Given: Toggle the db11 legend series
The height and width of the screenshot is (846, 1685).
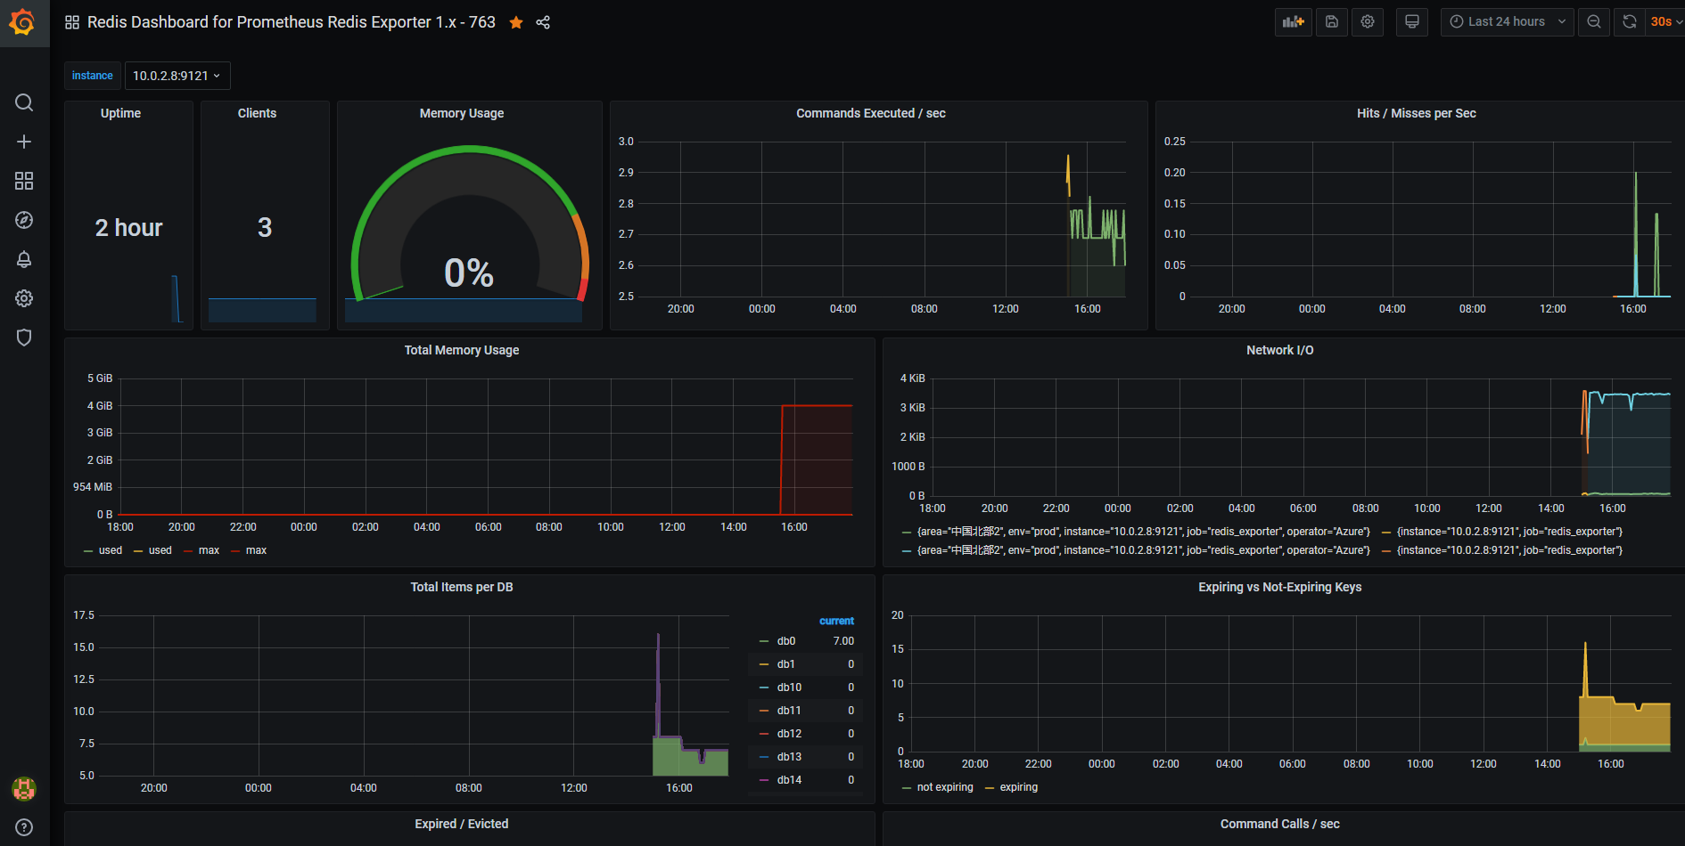Looking at the screenshot, I should click(x=789, y=711).
